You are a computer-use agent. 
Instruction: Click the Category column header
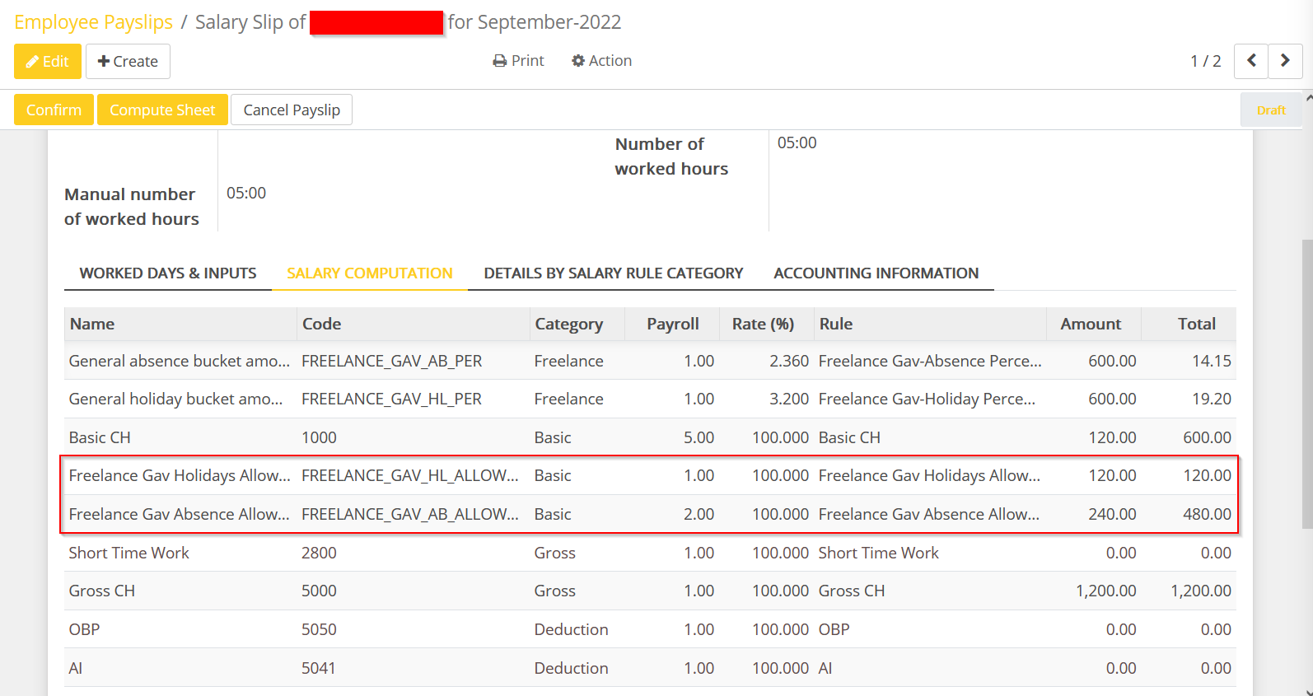click(577, 324)
